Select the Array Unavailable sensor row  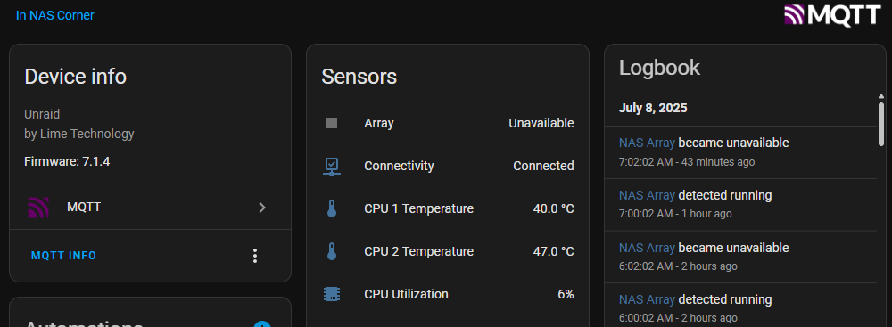pos(448,123)
